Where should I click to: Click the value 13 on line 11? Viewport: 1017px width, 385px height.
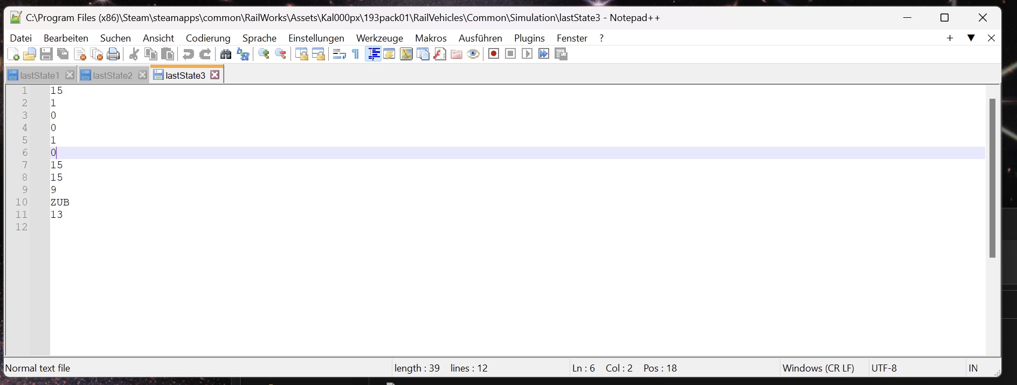pos(57,215)
